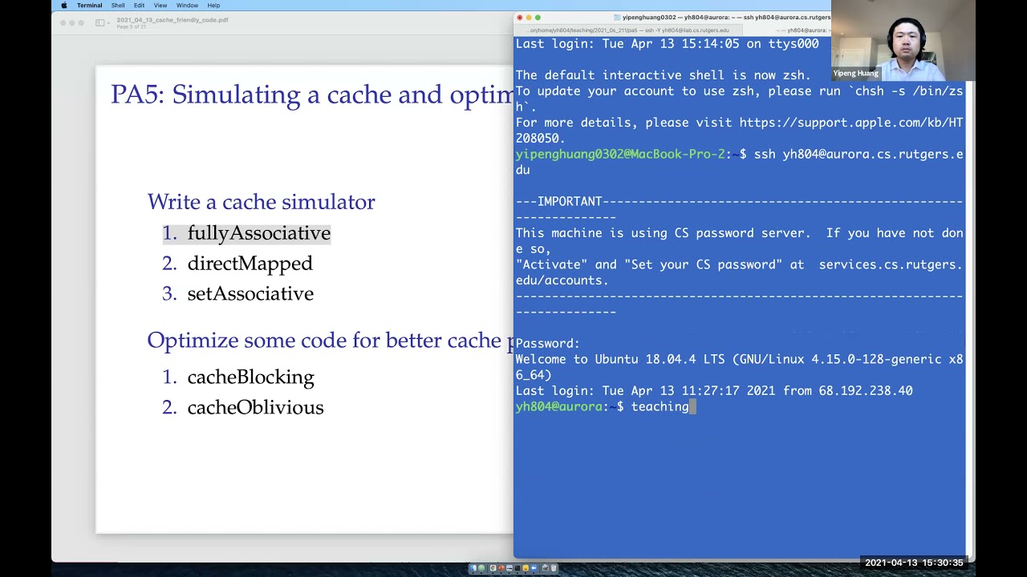Click the Yipeng Huang webcam thumbnail

[903, 40]
